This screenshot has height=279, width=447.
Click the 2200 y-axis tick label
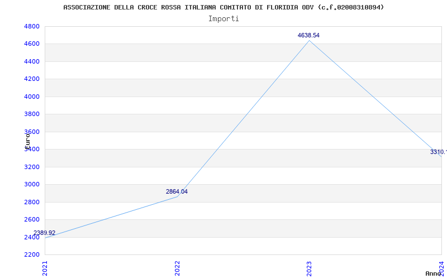(x=32, y=254)
